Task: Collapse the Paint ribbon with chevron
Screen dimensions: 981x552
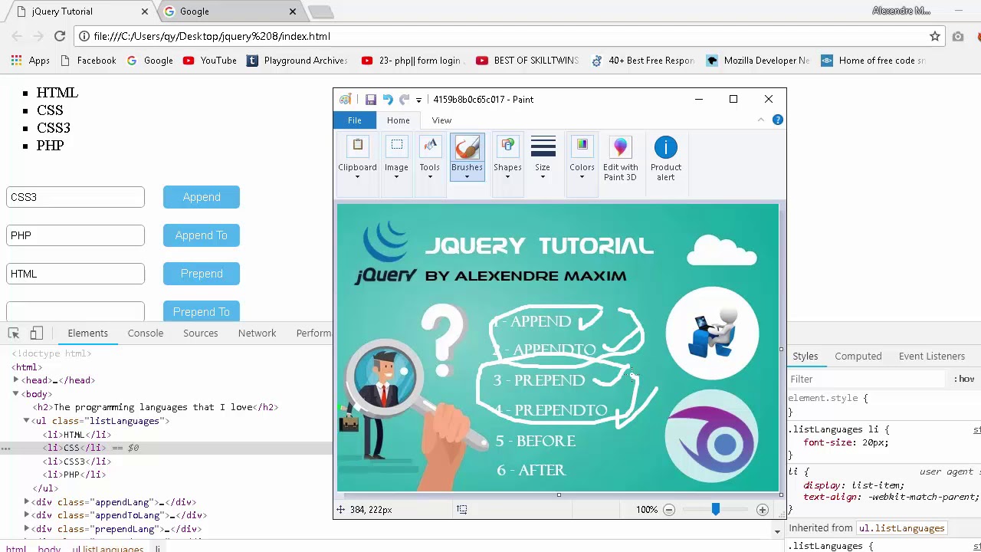Action: (x=761, y=120)
